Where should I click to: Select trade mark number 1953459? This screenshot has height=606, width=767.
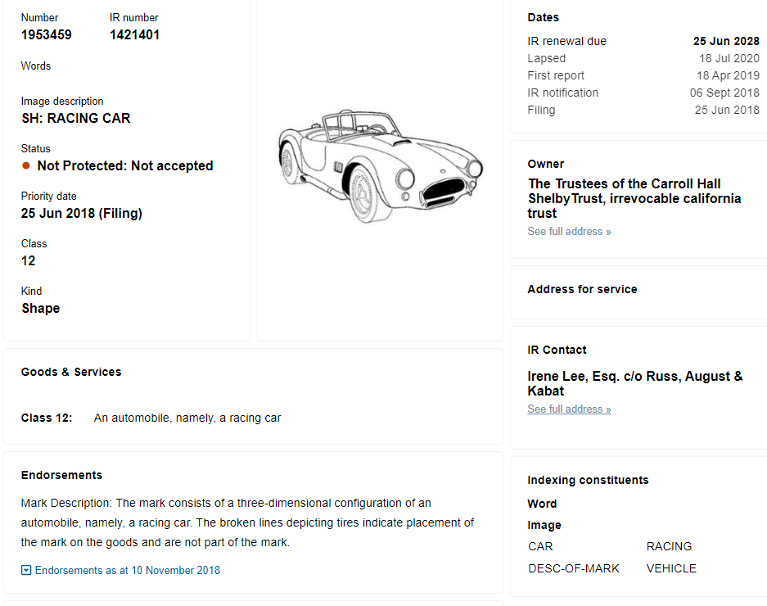47,34
